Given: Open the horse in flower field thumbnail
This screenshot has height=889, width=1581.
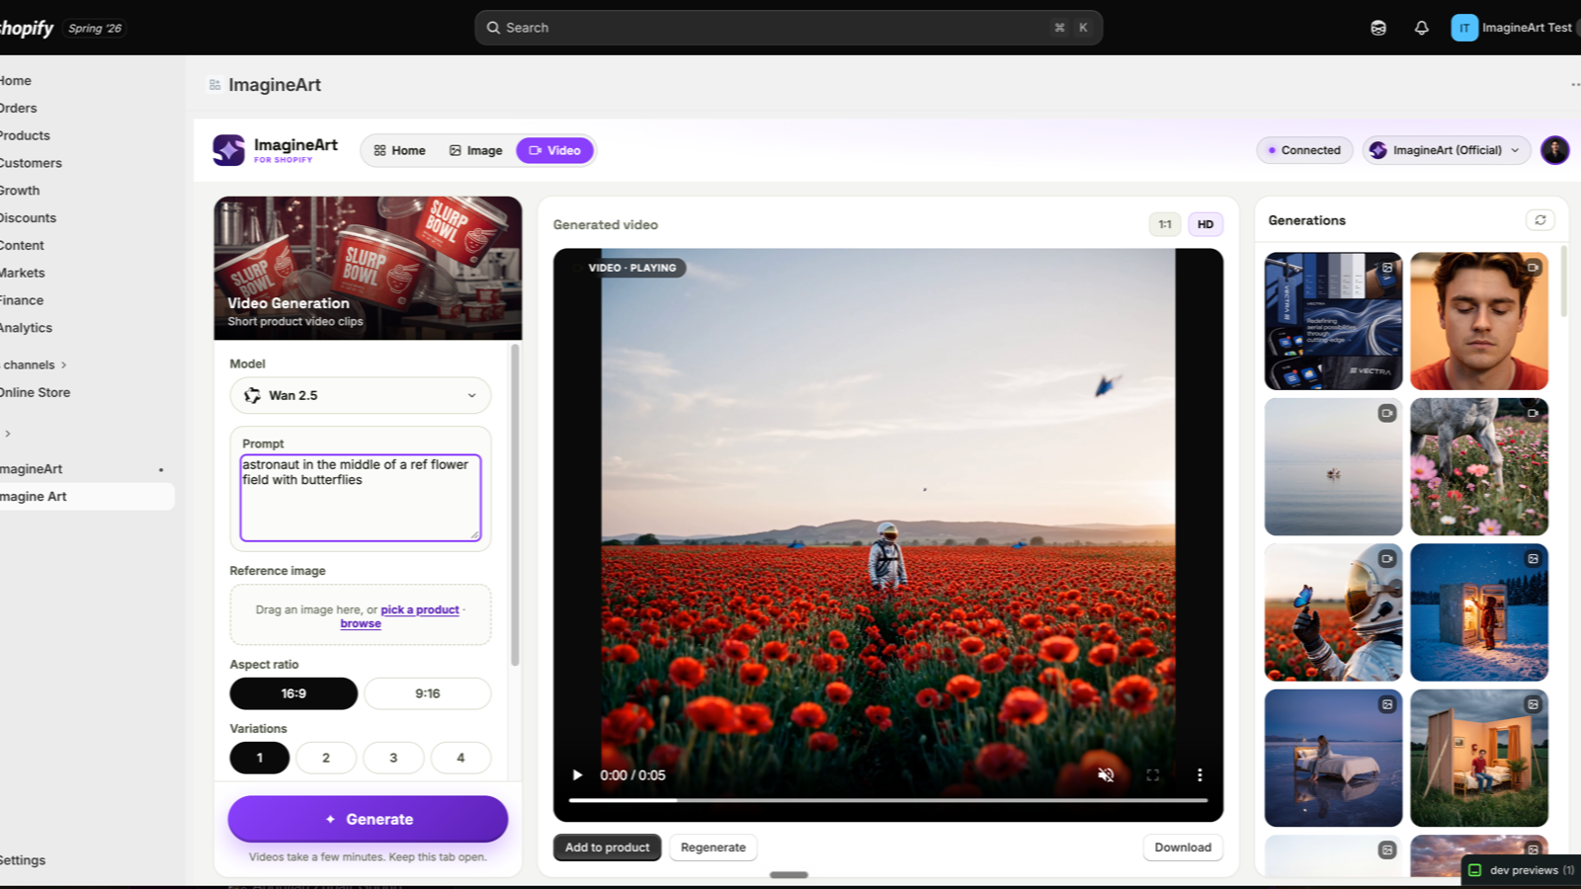Looking at the screenshot, I should [1479, 466].
